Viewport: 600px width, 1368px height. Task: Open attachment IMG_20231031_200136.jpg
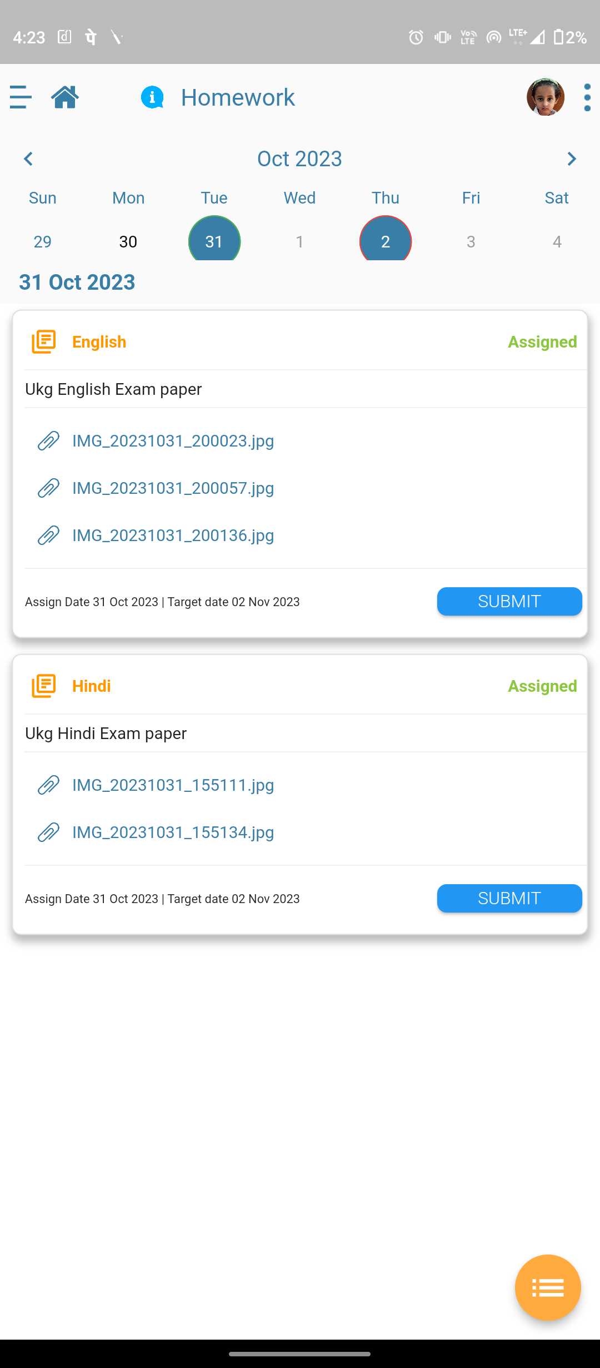pos(173,536)
